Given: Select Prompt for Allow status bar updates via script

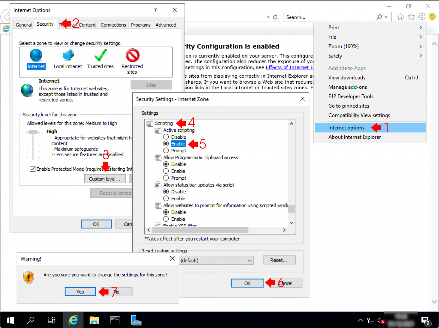Looking at the screenshot, I should pyautogui.click(x=166, y=198).
